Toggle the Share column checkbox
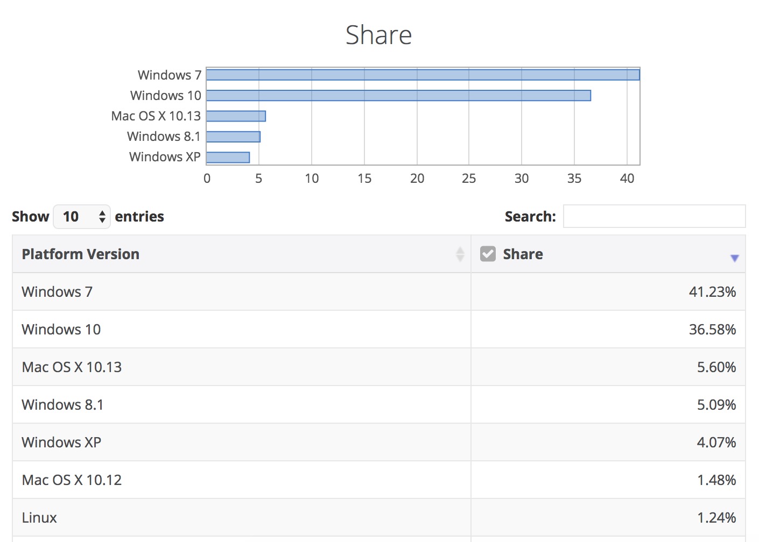 (488, 254)
